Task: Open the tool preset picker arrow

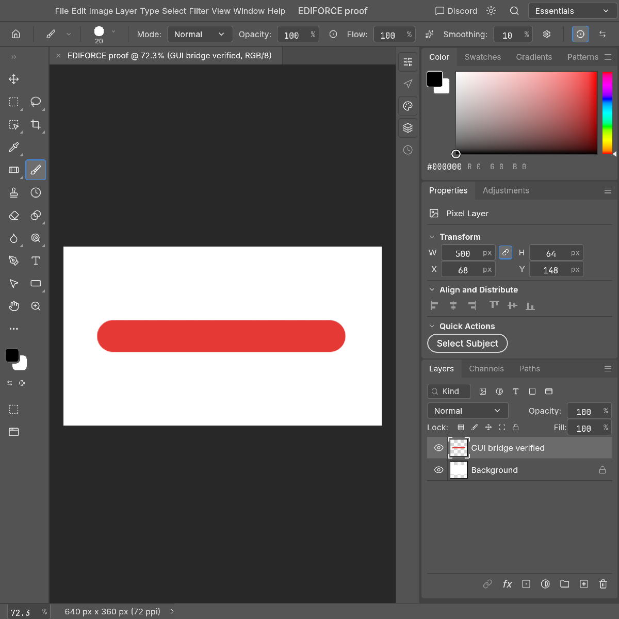Action: tap(69, 34)
